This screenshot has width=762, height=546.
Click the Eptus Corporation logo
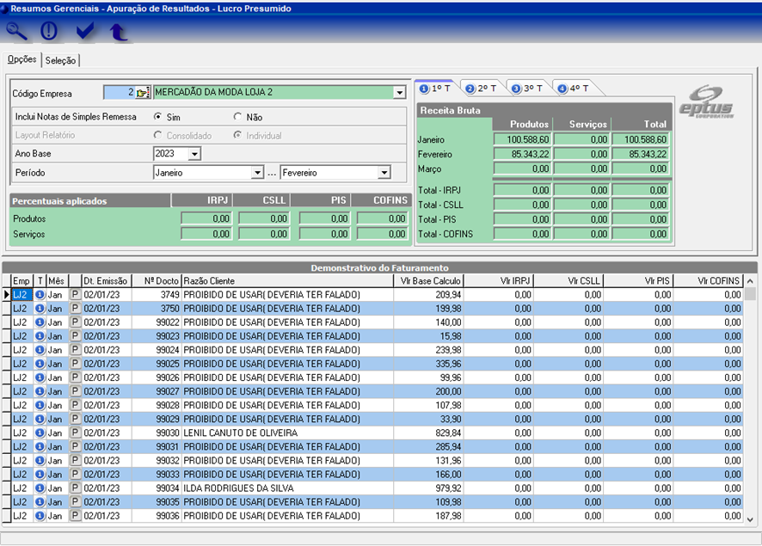(x=706, y=102)
